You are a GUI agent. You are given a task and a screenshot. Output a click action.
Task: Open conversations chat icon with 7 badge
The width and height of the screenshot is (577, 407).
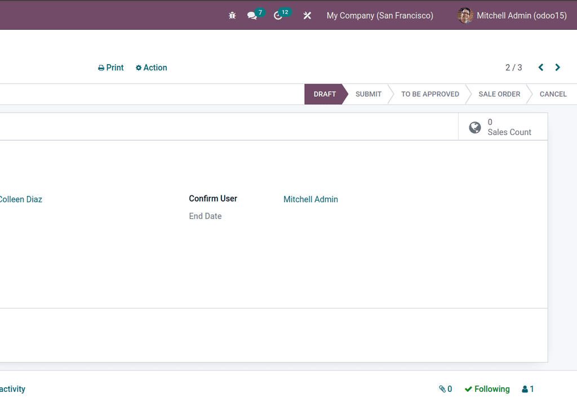[x=256, y=15]
